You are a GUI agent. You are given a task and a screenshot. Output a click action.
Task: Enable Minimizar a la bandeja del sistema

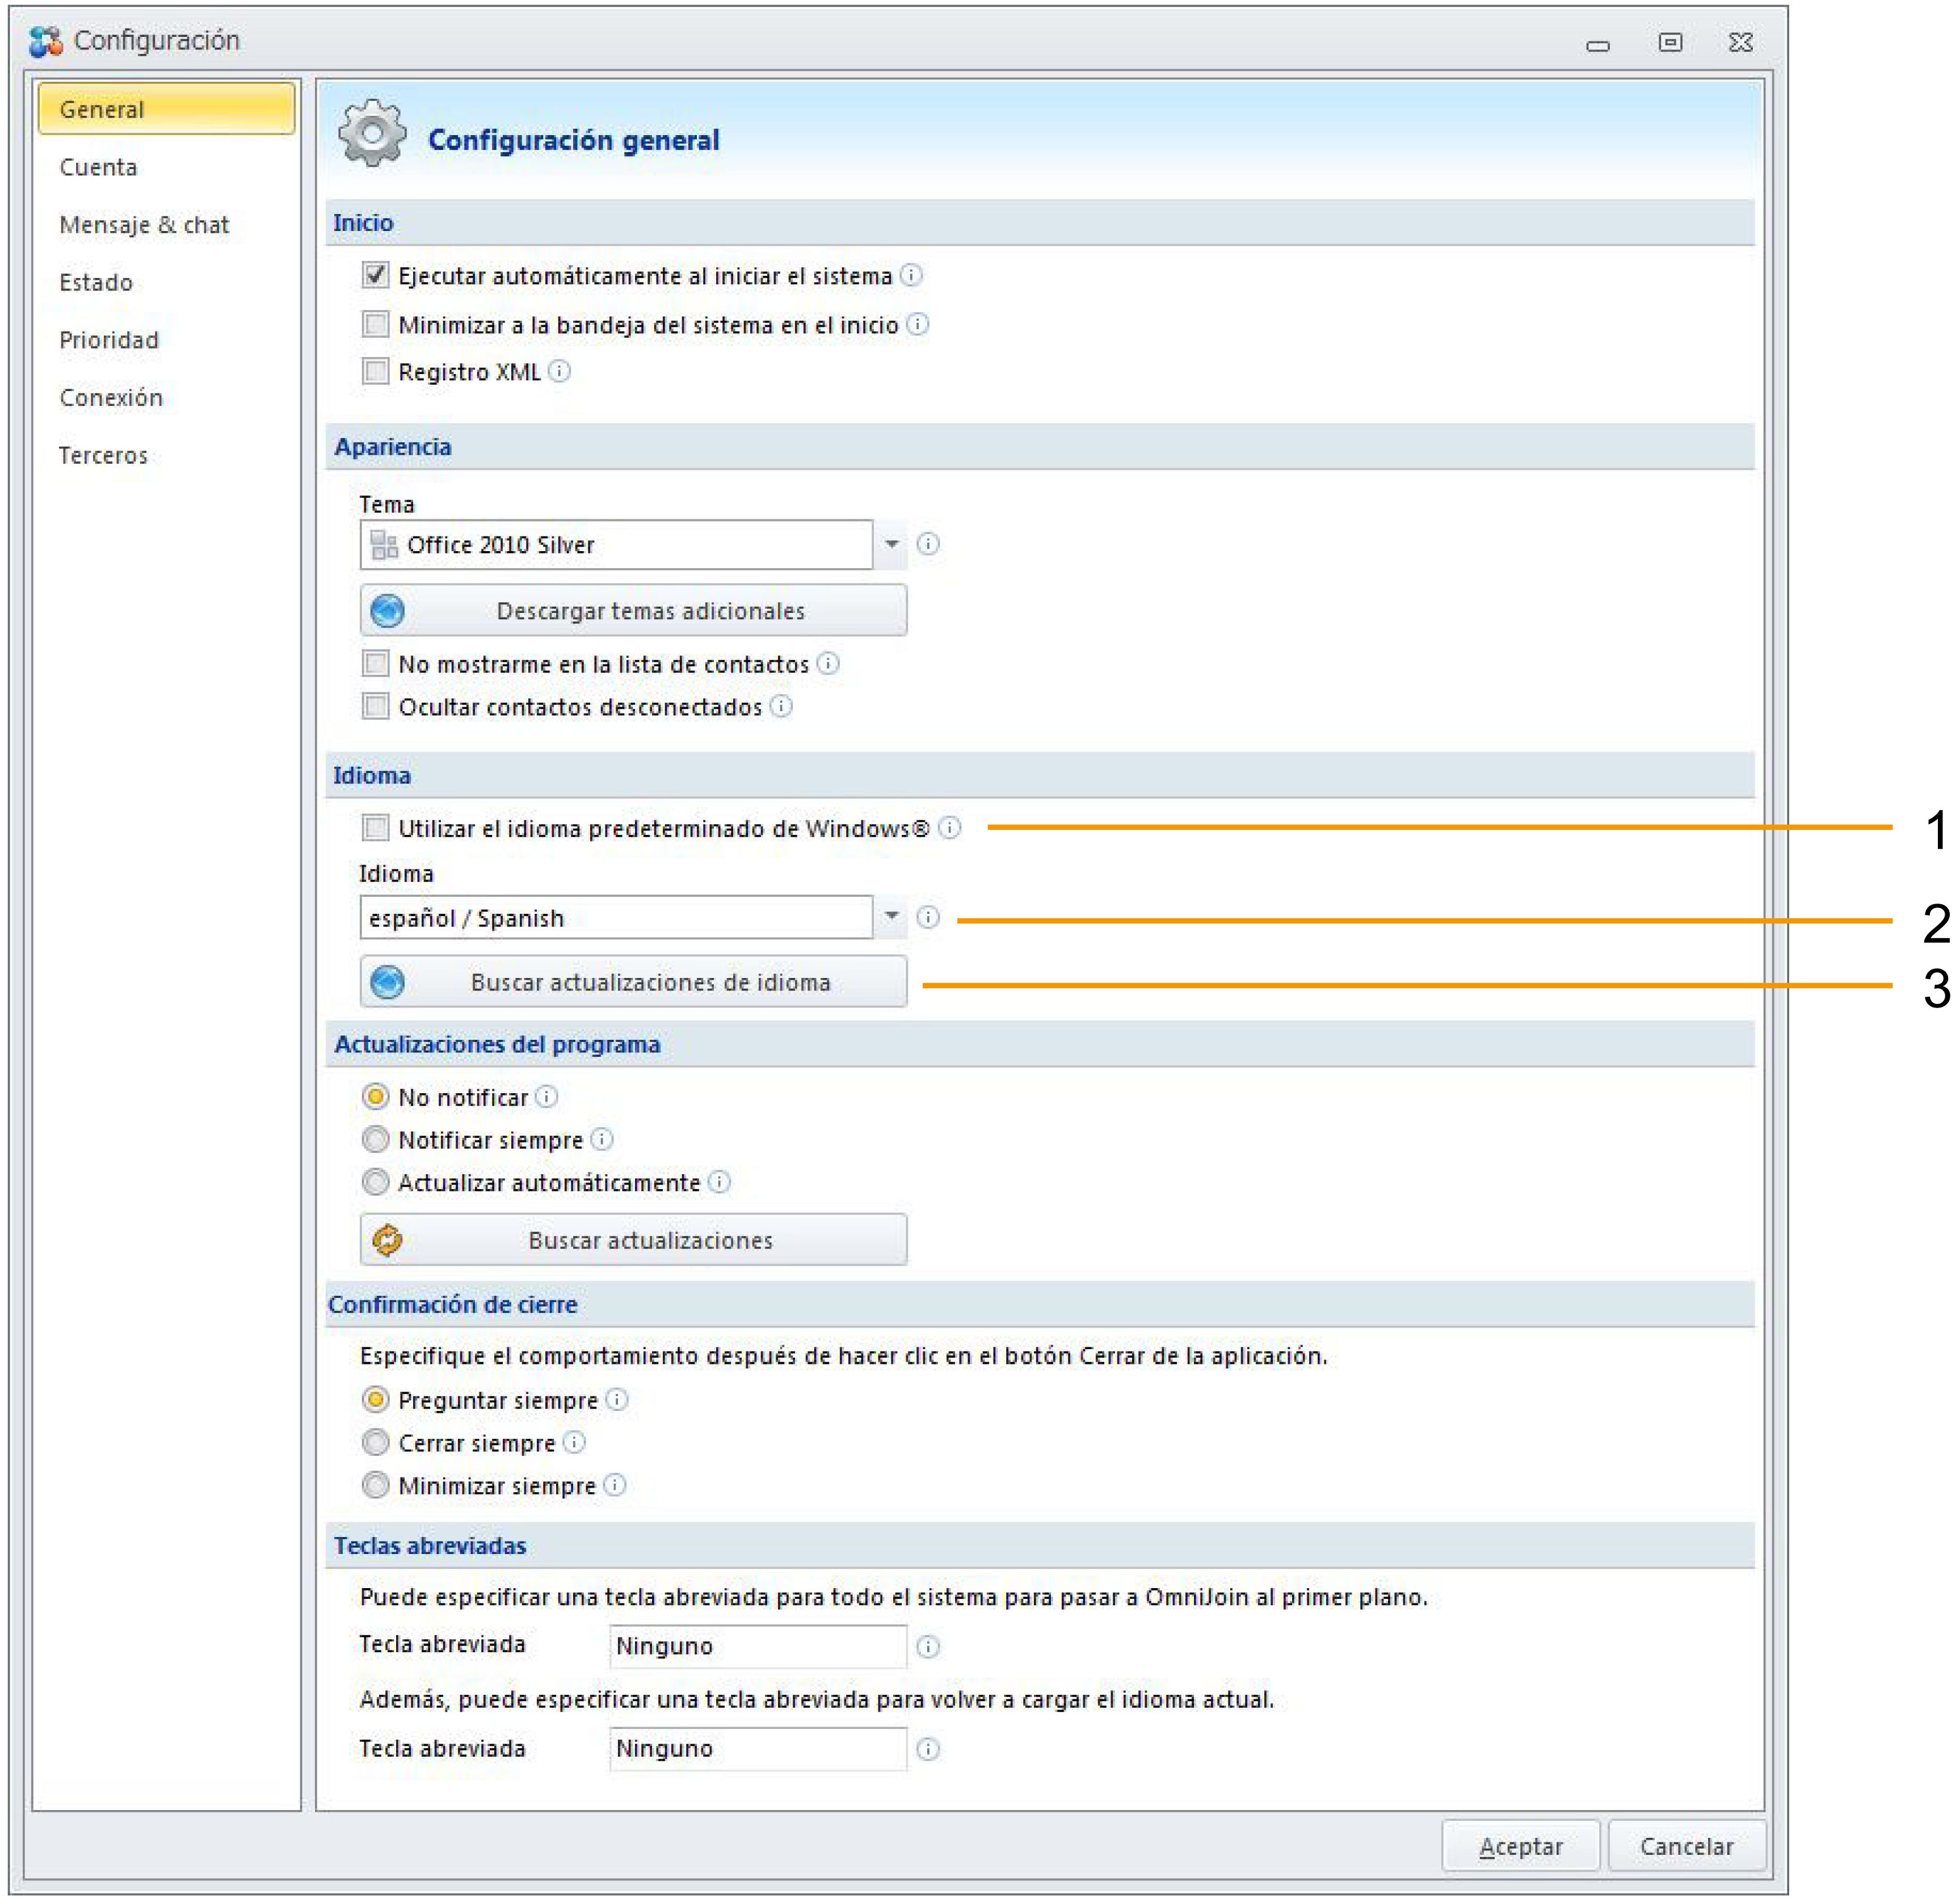coord(375,324)
